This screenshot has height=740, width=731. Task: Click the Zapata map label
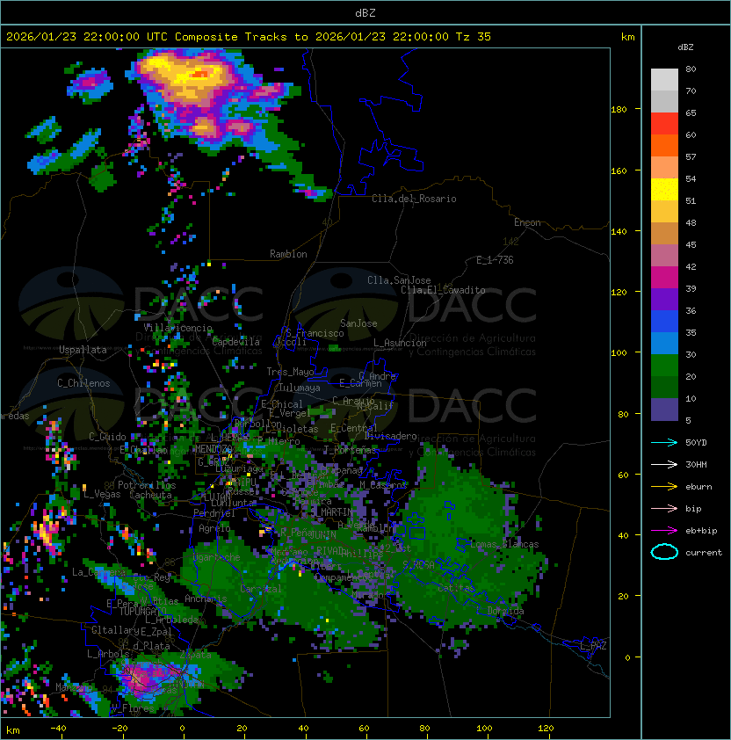click(195, 655)
